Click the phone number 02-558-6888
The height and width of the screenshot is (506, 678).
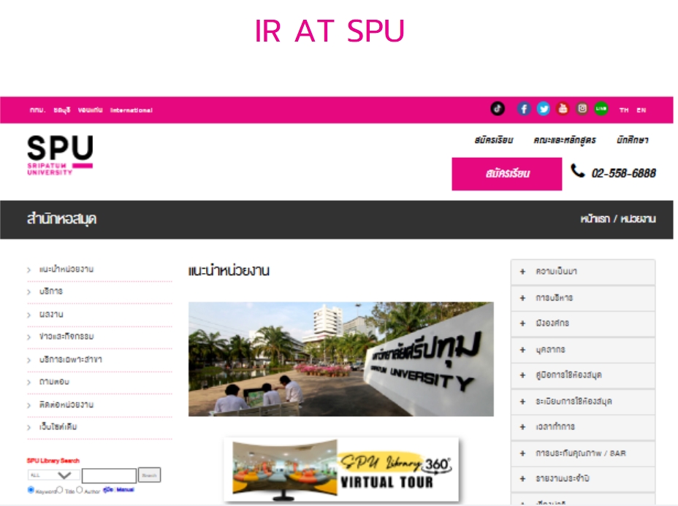[x=623, y=173]
